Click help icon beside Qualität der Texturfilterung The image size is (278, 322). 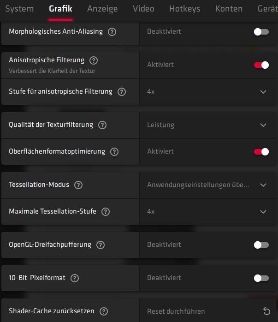(x=102, y=125)
